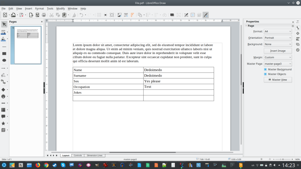Open Gallery from the sidebar deck icons
The width and height of the screenshot is (301, 169).
point(298,39)
